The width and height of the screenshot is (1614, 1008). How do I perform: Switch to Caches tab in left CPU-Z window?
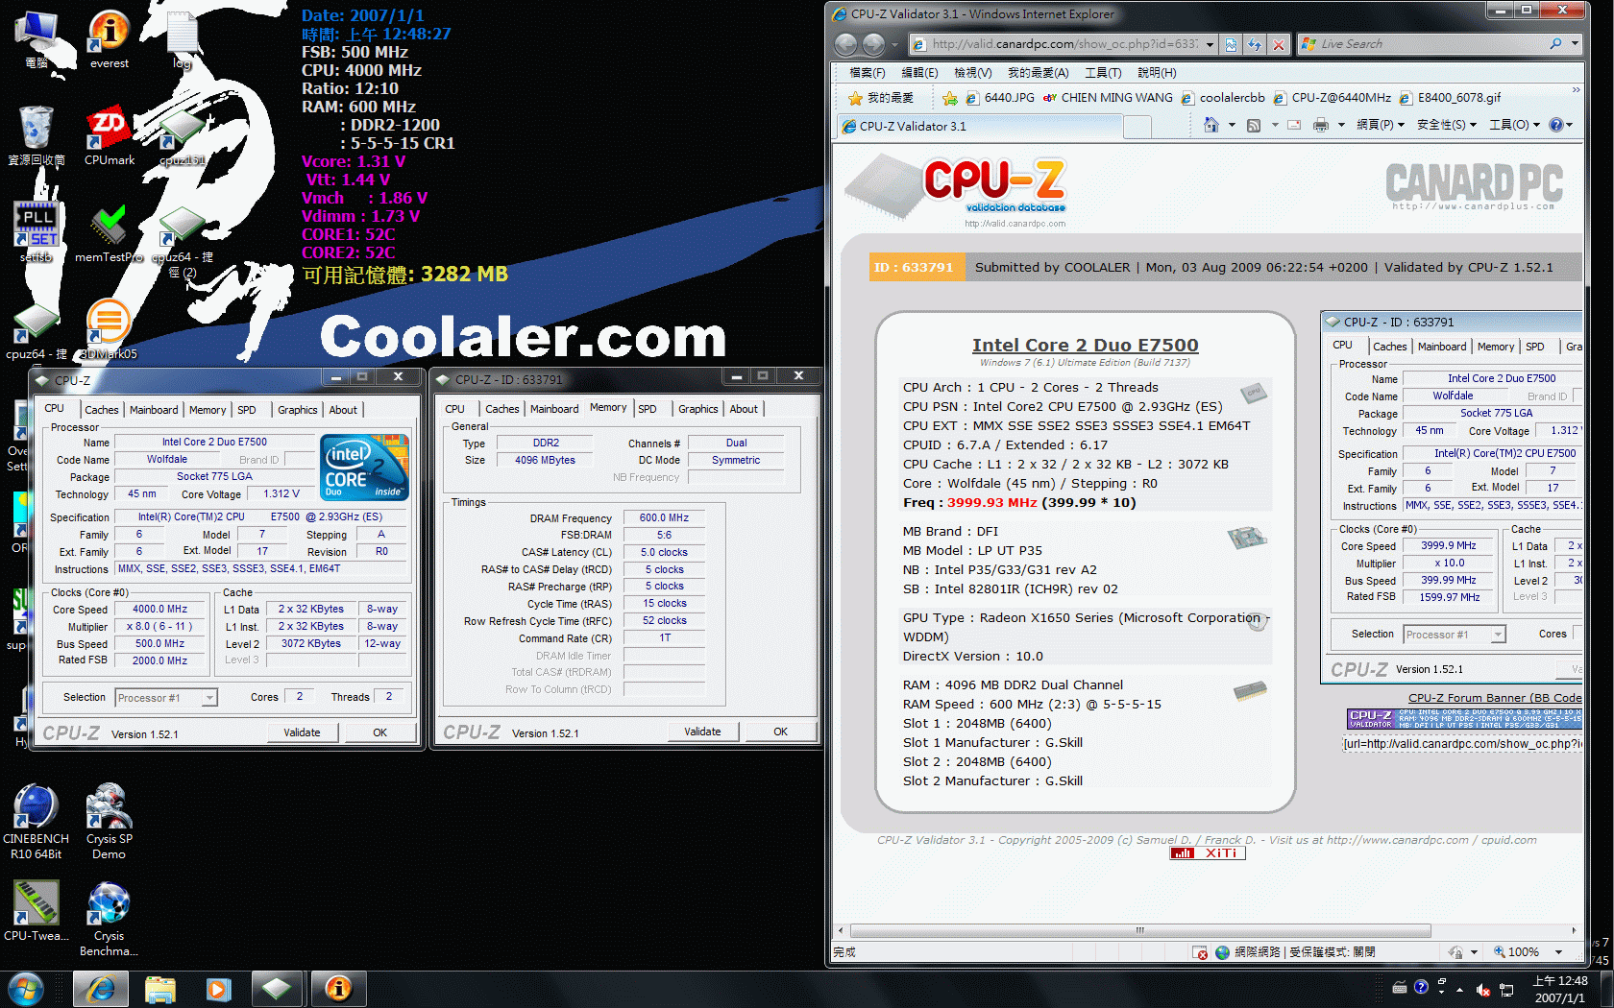click(x=101, y=410)
